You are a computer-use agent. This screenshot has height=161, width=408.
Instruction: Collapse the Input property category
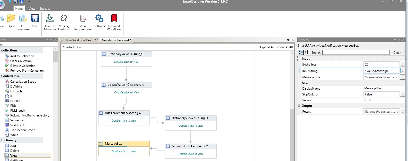(x=299, y=58)
